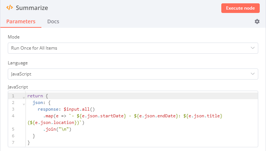Click the Language field label
This screenshot has height=151, width=266.
pyautogui.click(x=18, y=63)
